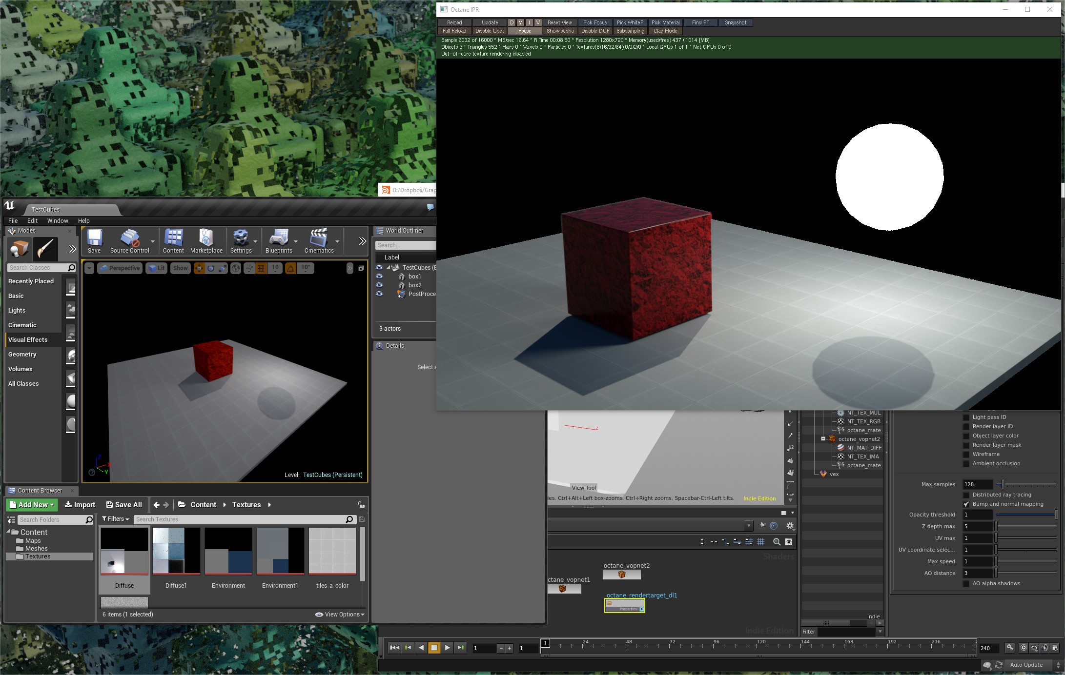Open the Window menu
The height and width of the screenshot is (675, 1065).
coord(58,221)
